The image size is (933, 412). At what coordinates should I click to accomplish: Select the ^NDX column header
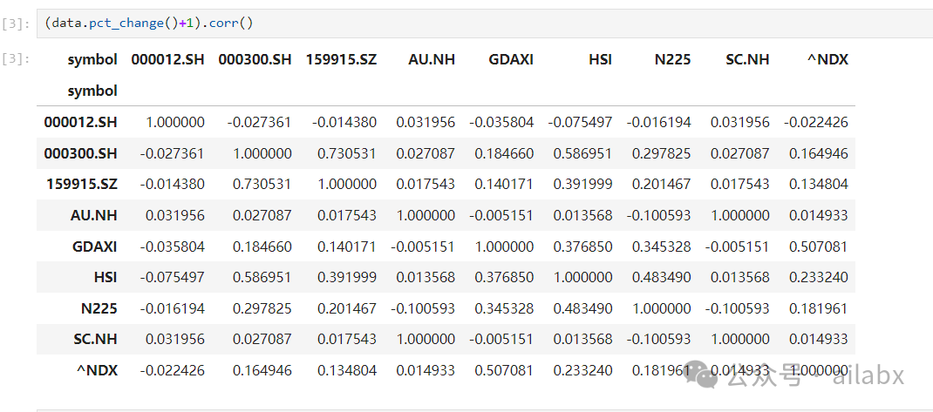point(827,59)
